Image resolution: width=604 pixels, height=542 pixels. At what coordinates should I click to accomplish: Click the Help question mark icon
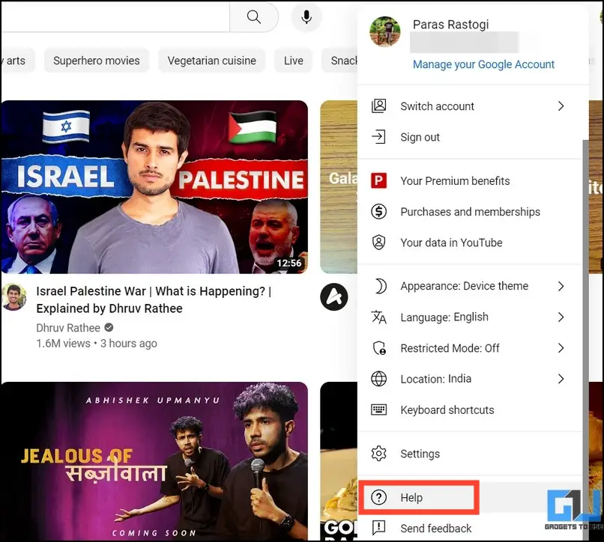coord(378,497)
